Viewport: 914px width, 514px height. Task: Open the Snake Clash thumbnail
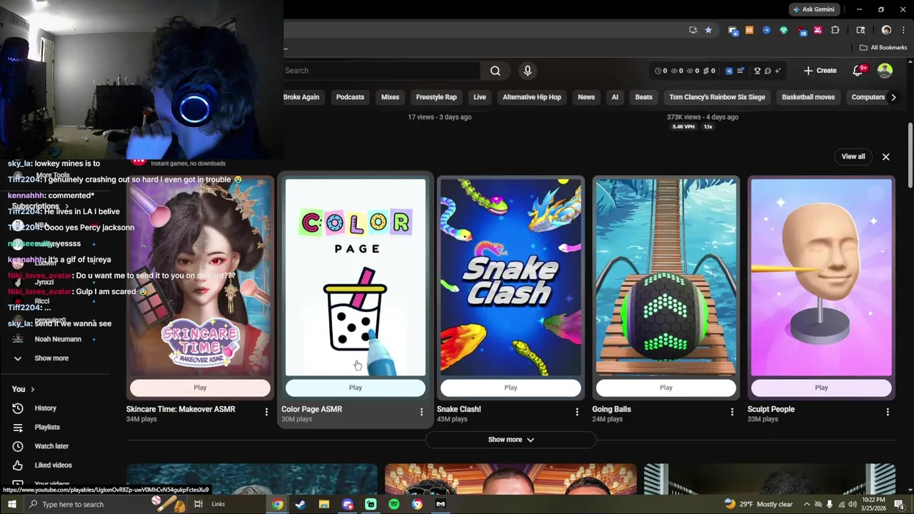pyautogui.click(x=511, y=277)
